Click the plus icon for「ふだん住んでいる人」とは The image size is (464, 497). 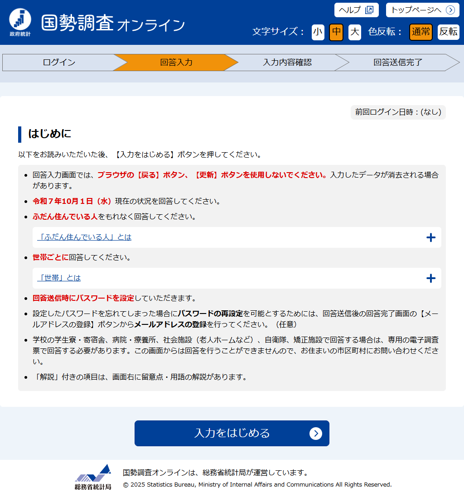(x=431, y=237)
